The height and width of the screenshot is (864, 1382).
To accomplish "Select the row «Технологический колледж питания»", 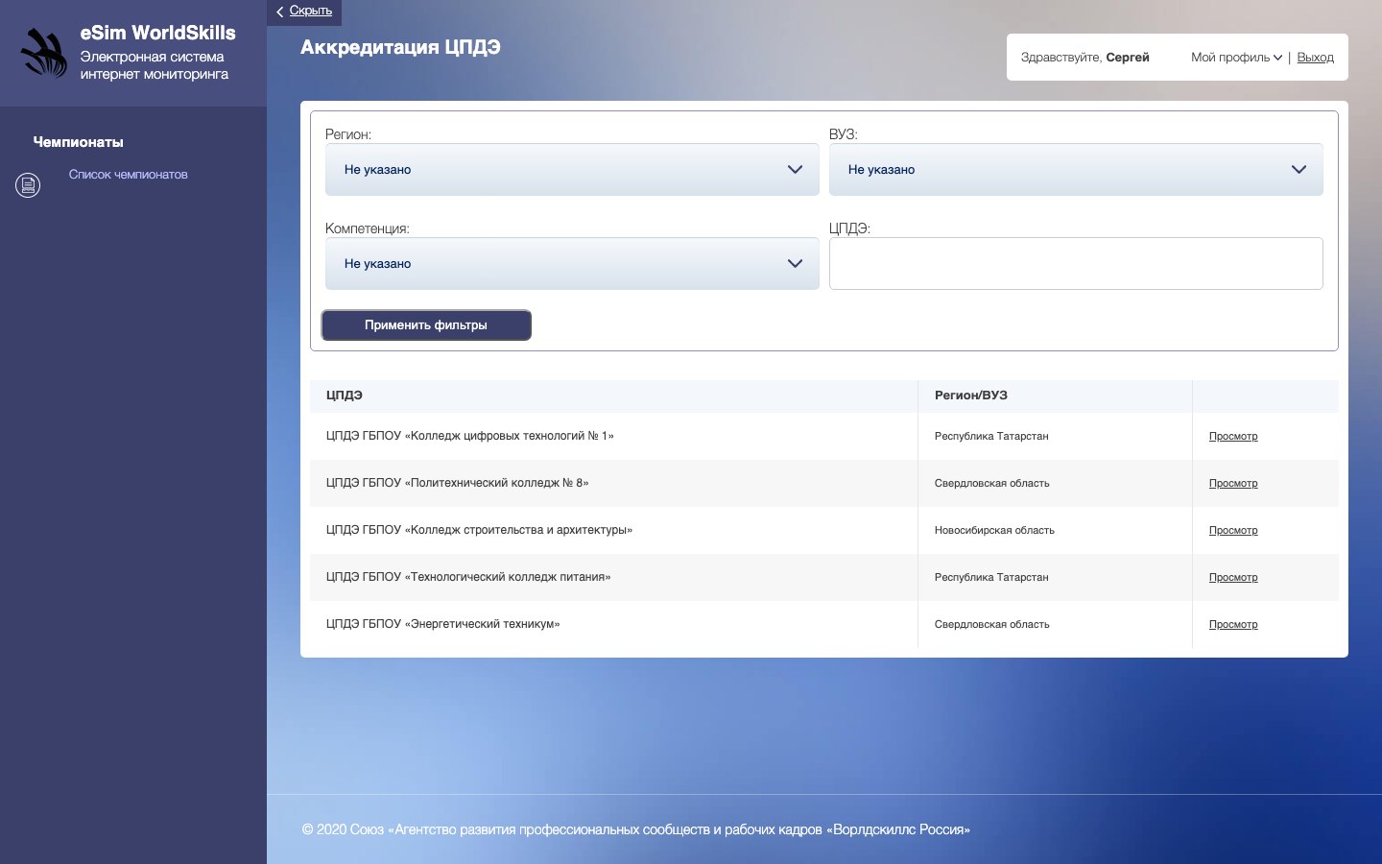I will [x=824, y=578].
